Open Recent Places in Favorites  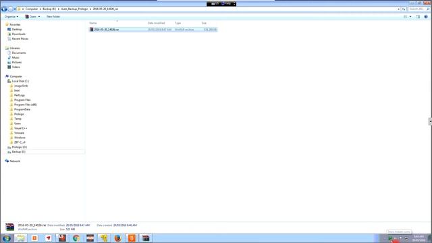pos(20,39)
